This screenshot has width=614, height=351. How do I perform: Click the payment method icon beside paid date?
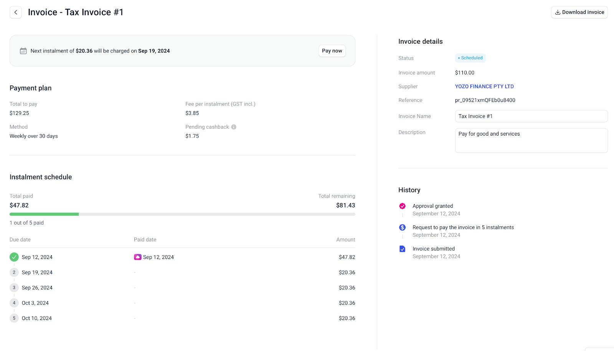(138, 257)
